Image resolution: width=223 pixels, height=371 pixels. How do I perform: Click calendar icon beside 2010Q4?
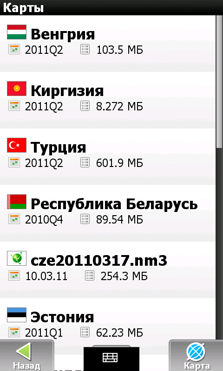click(14, 219)
